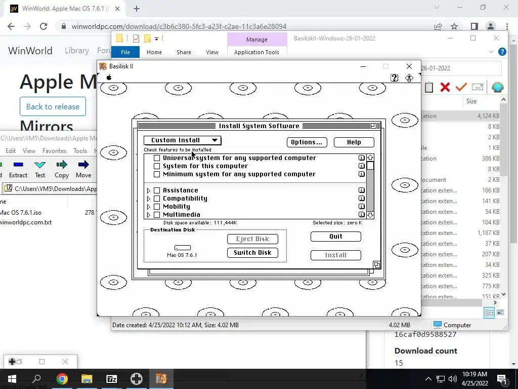The width and height of the screenshot is (518, 389).
Task: Open Chrome from the Windows taskbar
Action: (62, 379)
